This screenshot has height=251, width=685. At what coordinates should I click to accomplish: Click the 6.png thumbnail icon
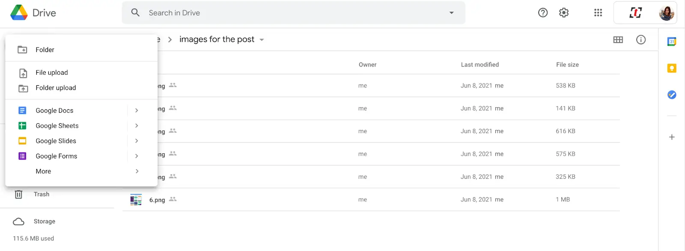point(136,199)
